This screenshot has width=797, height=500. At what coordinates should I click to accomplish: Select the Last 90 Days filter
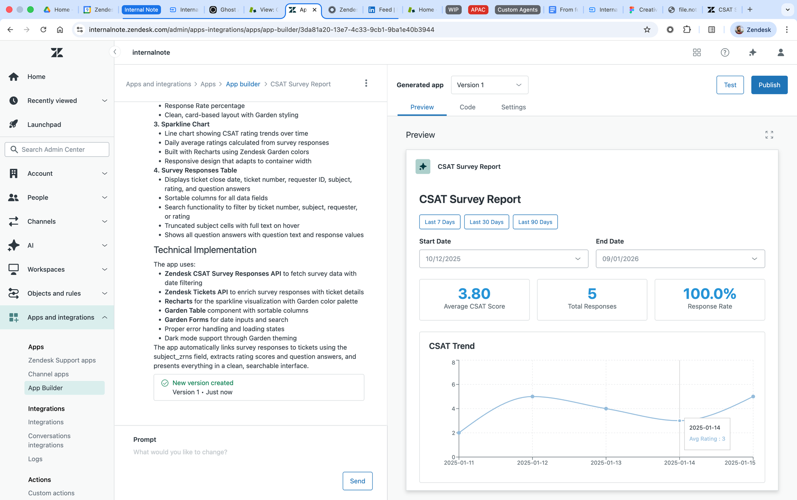pyautogui.click(x=535, y=222)
